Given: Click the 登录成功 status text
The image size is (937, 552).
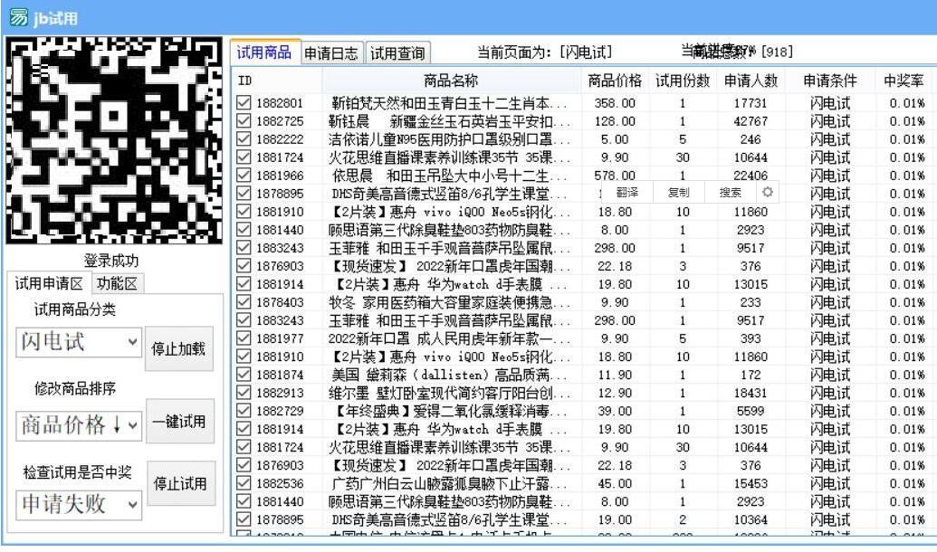Looking at the screenshot, I should pyautogui.click(x=111, y=261).
